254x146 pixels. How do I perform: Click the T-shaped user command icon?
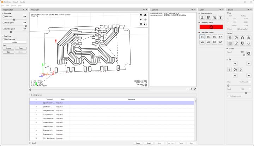(x=220, y=17)
